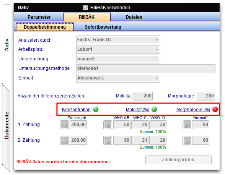This screenshot has width=225, height=175.
Task: Open calculator for 2. Zählung Normalformen
Action: pyautogui.click(x=187, y=140)
